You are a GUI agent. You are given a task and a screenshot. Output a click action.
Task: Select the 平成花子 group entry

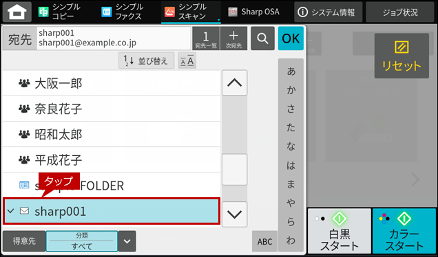(112, 159)
